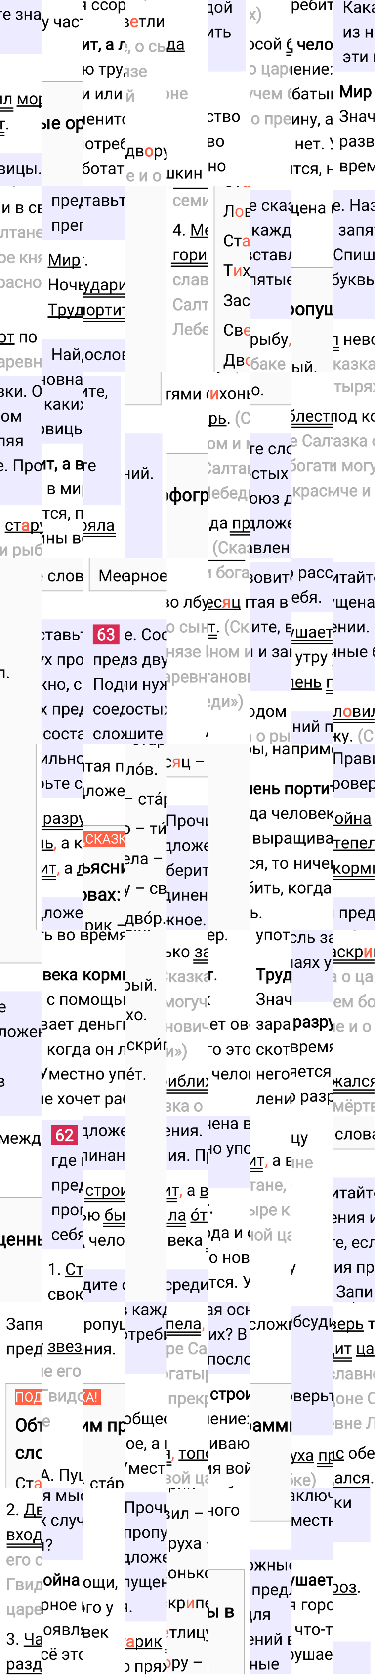Click the word Спиш
This screenshot has height=1677, width=375.
coord(354,255)
